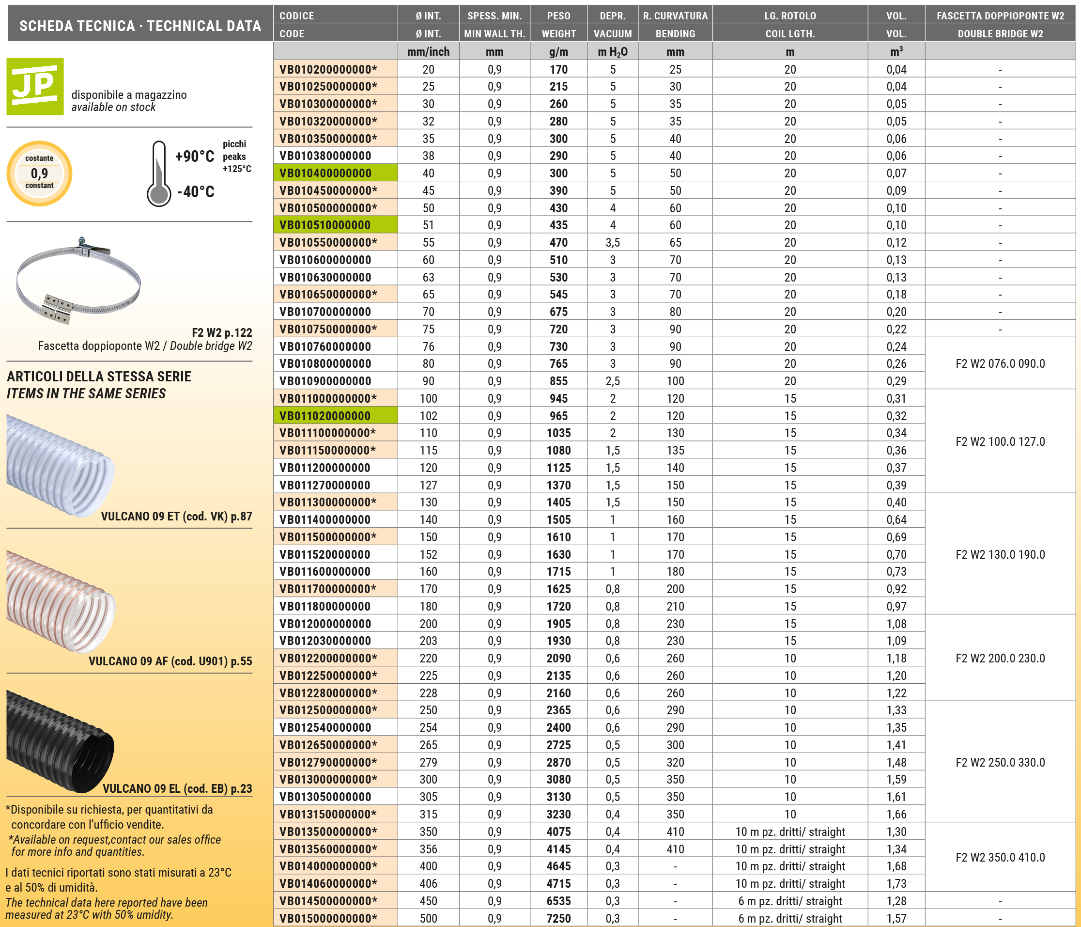Screen dimensions: 1081x927
Task: Open VULCANO 09 AF (cod. U901) p.55 reference
Action: [x=170, y=661]
